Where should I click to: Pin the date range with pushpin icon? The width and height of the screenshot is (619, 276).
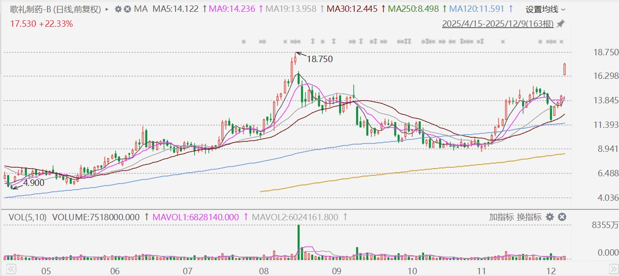pyautogui.click(x=561, y=24)
